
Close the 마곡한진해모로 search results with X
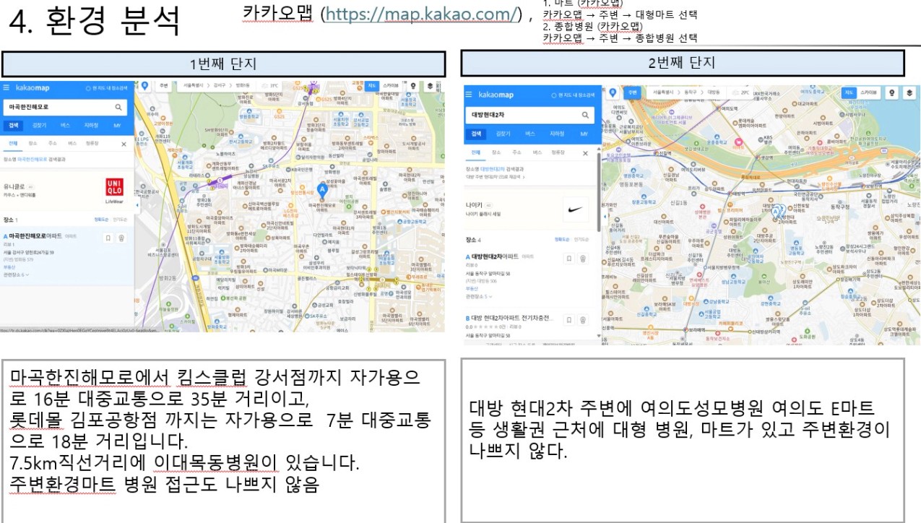123,144
